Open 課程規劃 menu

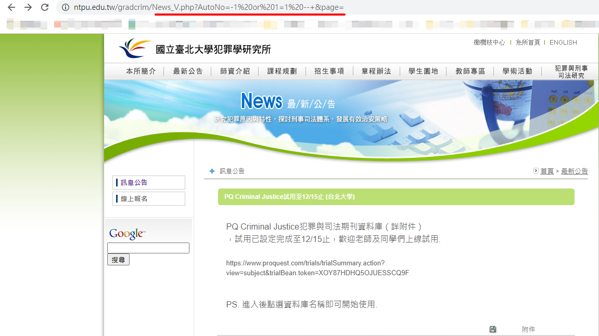[x=282, y=71]
